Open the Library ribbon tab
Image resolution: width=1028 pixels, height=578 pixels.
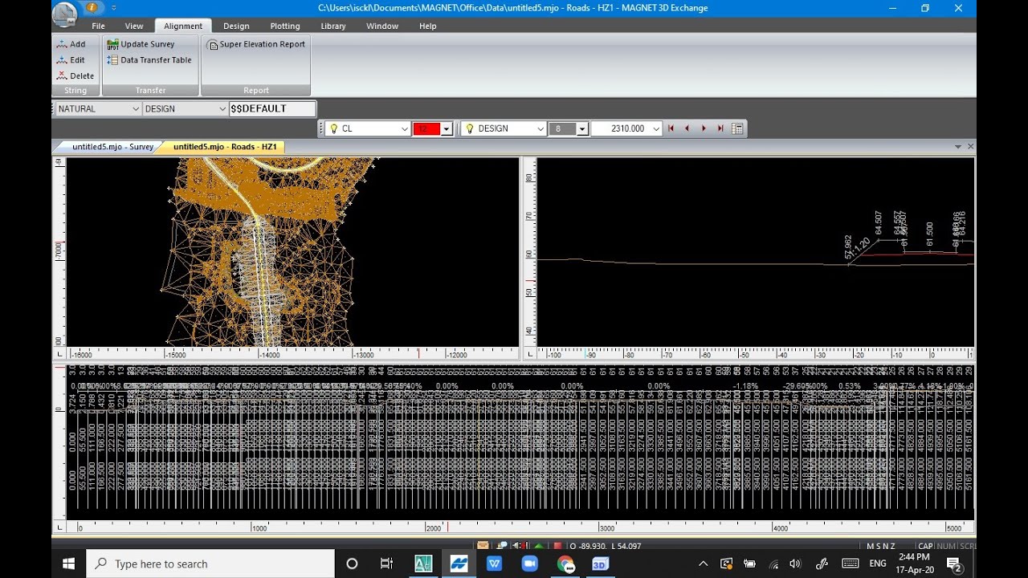[x=333, y=26]
